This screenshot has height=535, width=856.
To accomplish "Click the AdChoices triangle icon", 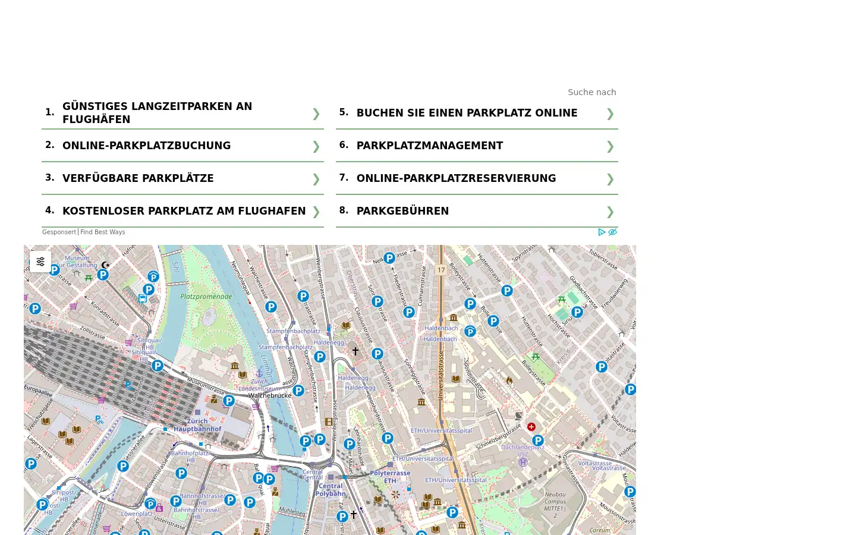I will click(602, 232).
